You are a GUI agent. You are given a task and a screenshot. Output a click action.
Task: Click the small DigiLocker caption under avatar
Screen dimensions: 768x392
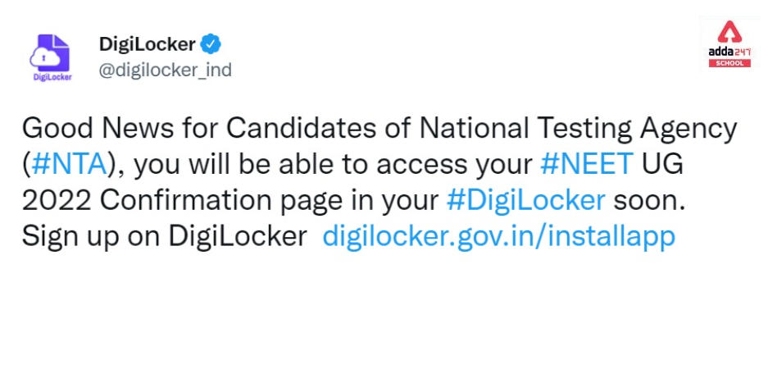click(52, 77)
